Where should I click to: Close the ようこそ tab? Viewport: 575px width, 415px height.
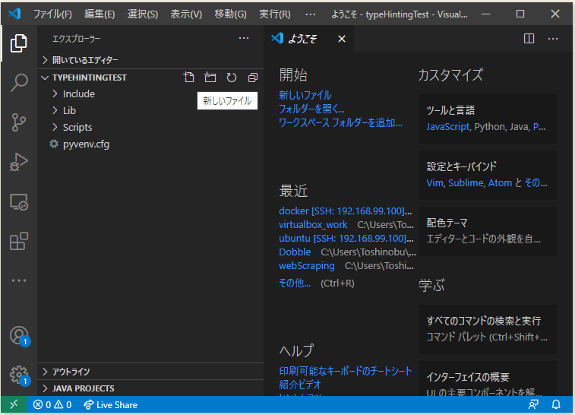[x=341, y=39]
